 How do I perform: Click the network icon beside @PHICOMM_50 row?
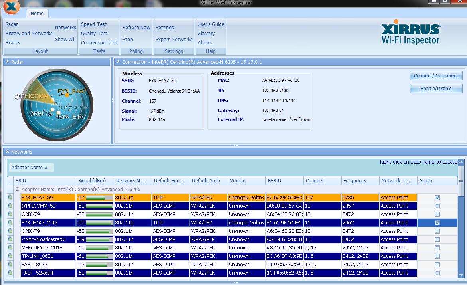click(x=10, y=206)
